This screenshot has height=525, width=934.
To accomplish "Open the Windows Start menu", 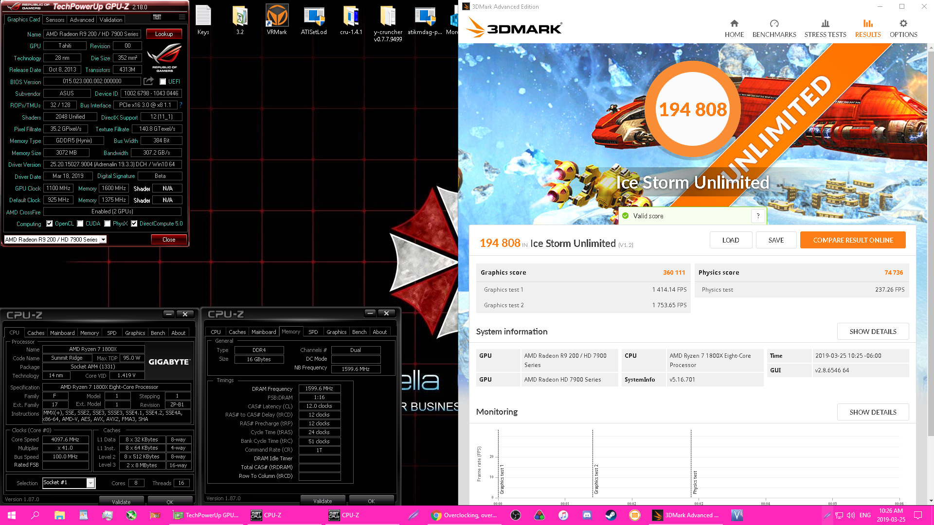I will (x=12, y=515).
